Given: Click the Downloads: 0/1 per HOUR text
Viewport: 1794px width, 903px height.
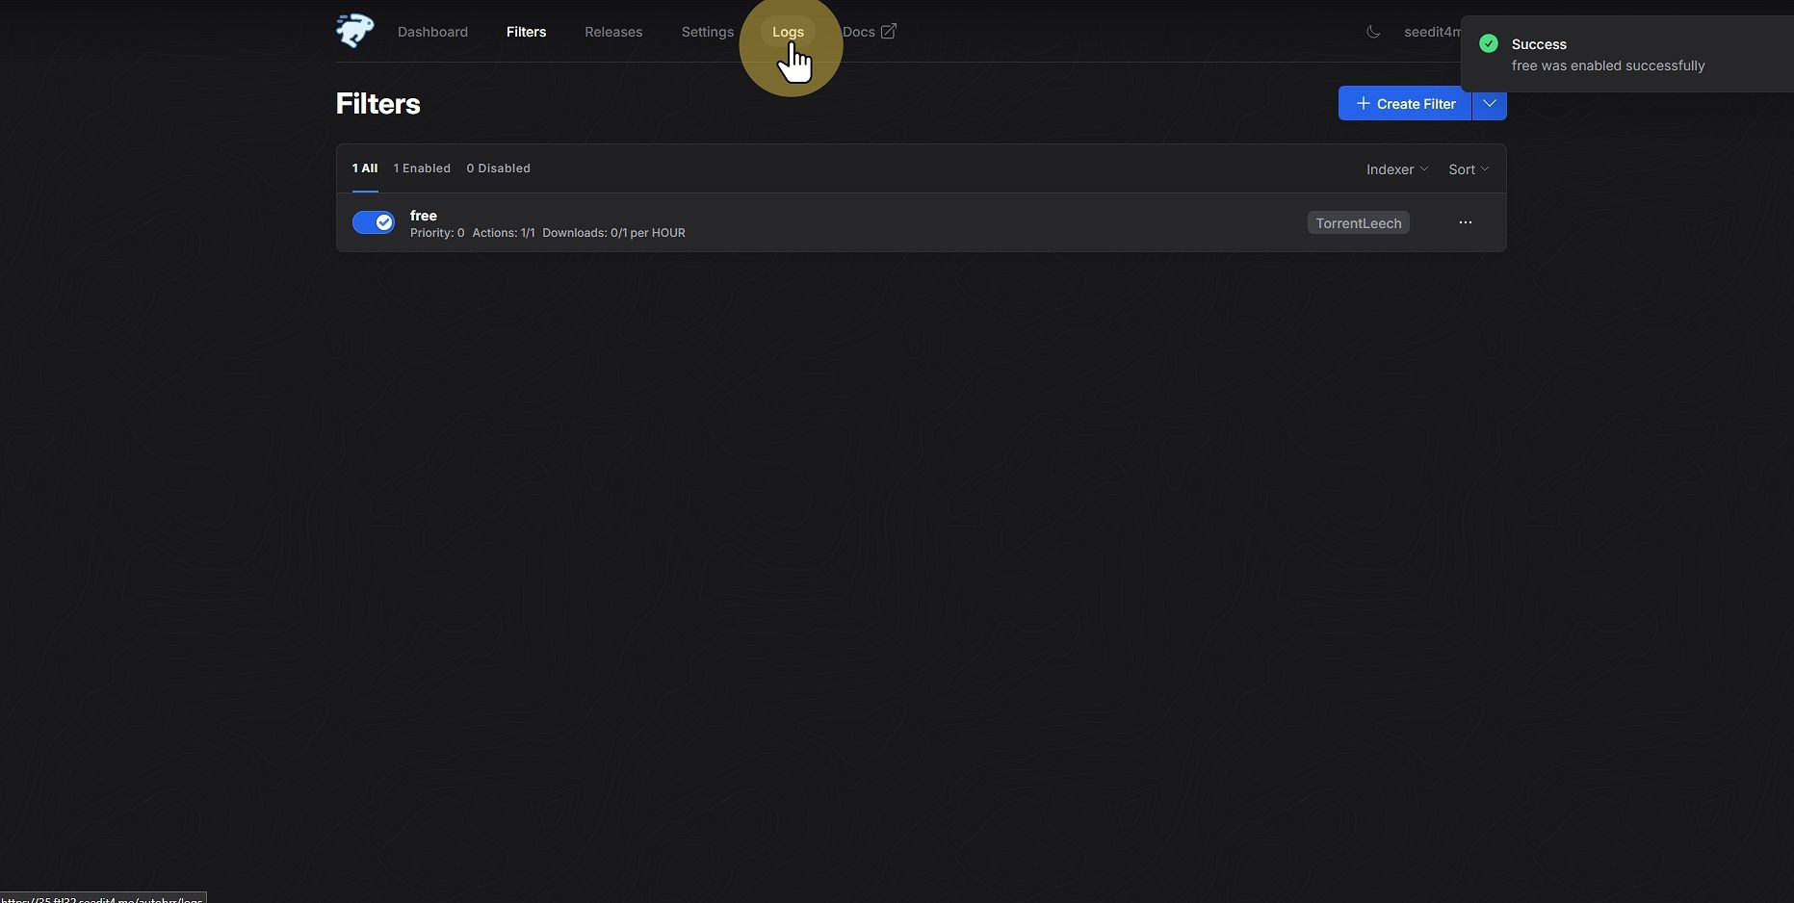Looking at the screenshot, I should (x=613, y=233).
